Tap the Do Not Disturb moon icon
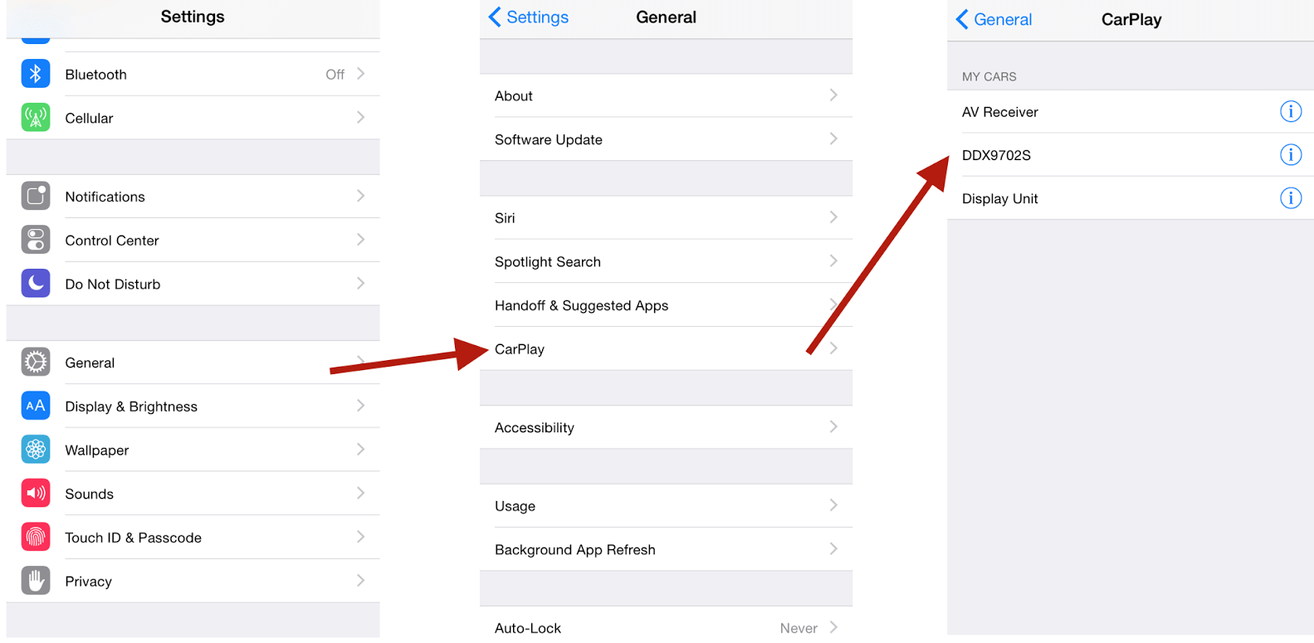Screen dimensions: 1314x643 (x=36, y=284)
